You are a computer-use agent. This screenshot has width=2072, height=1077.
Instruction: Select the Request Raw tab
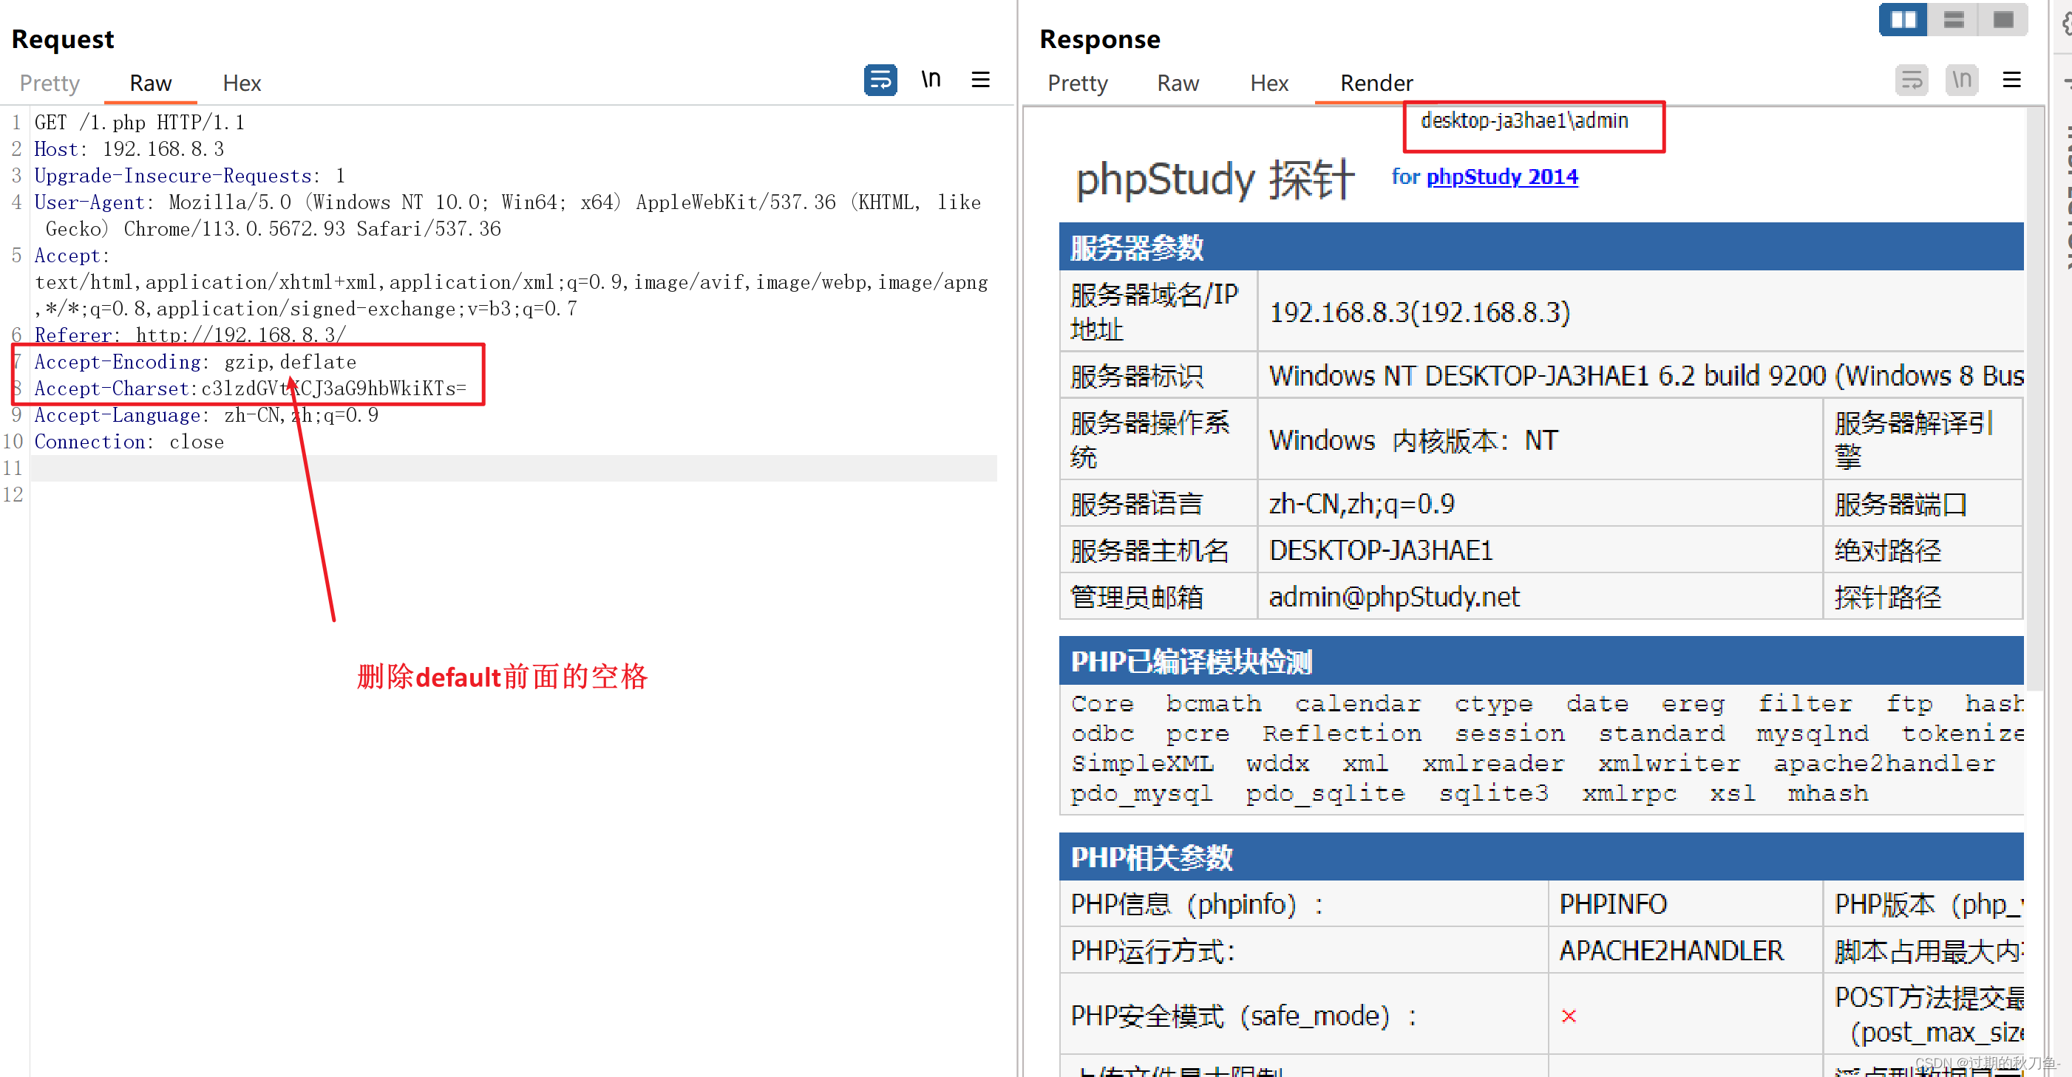coord(150,83)
